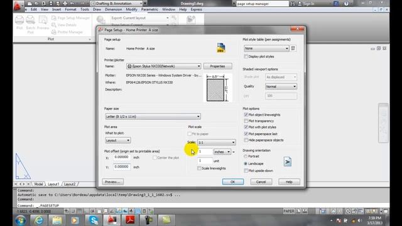Click the New drawing icon in quick access toolbar
Screen dimensions: 402x226
pyautogui.click(x=30, y=4)
